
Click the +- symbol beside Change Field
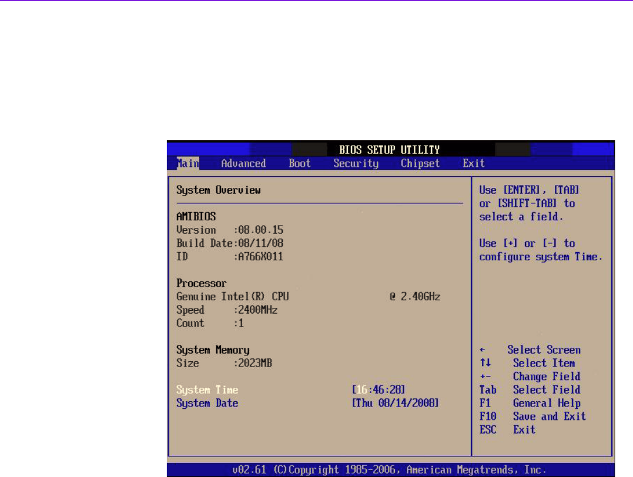click(485, 377)
